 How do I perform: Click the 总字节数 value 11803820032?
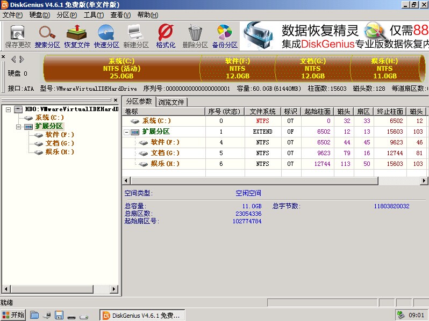pos(391,206)
